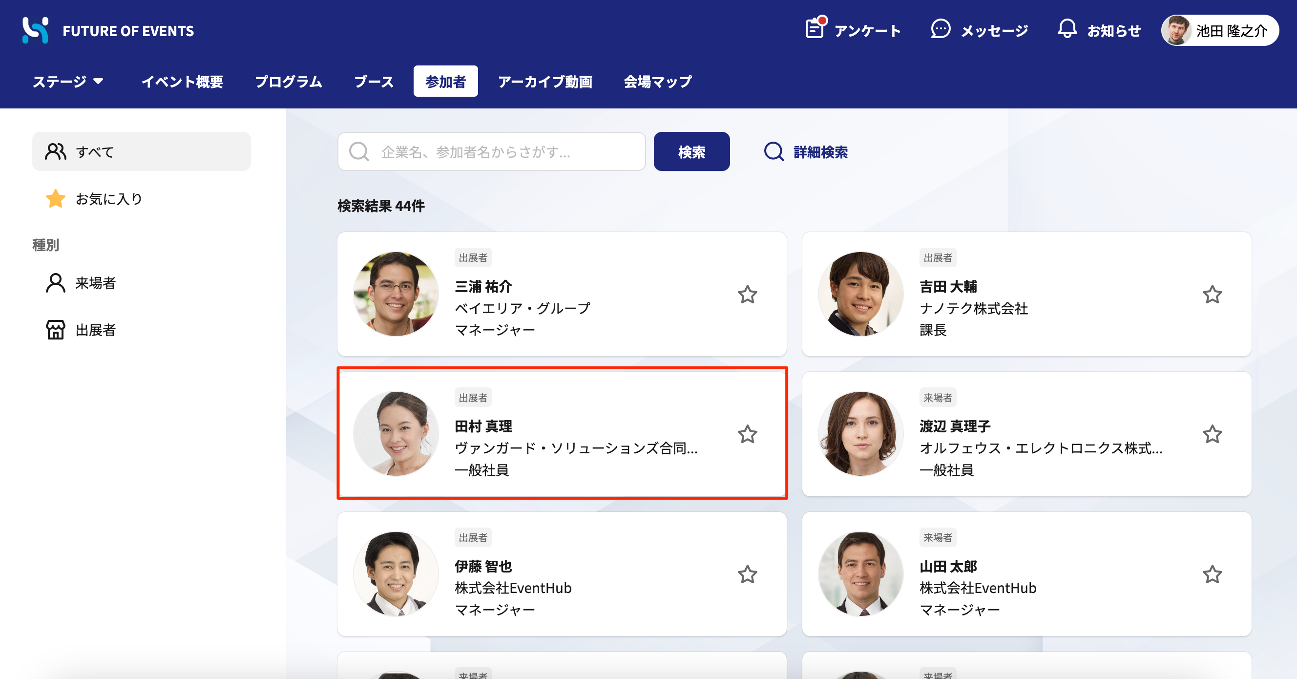1297x679 pixels.
Task: Click 課長 title on 吉田 大輔 card
Action: pos(933,330)
